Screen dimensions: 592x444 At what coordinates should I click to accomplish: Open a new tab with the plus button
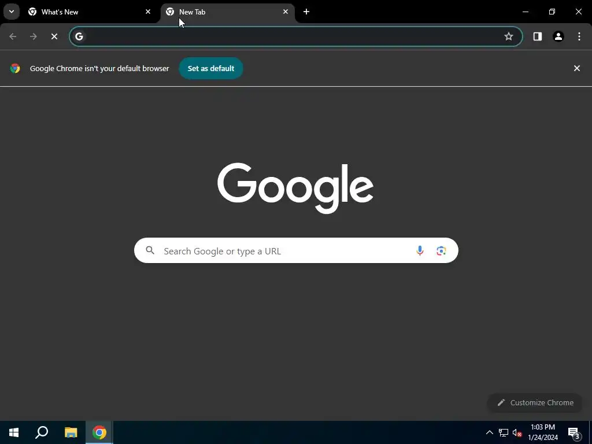[306, 12]
